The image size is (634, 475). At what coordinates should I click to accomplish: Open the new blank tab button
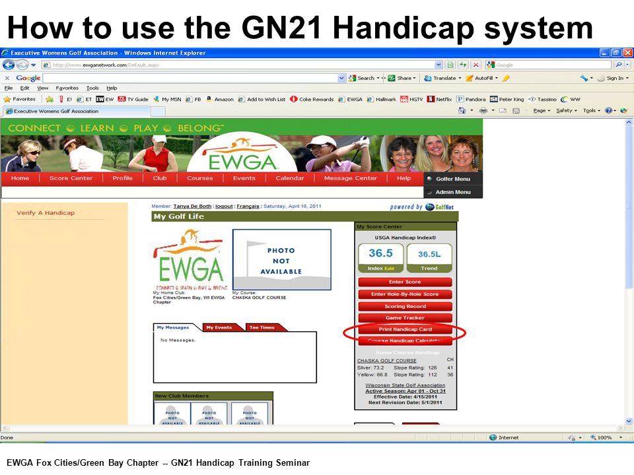tap(158, 111)
